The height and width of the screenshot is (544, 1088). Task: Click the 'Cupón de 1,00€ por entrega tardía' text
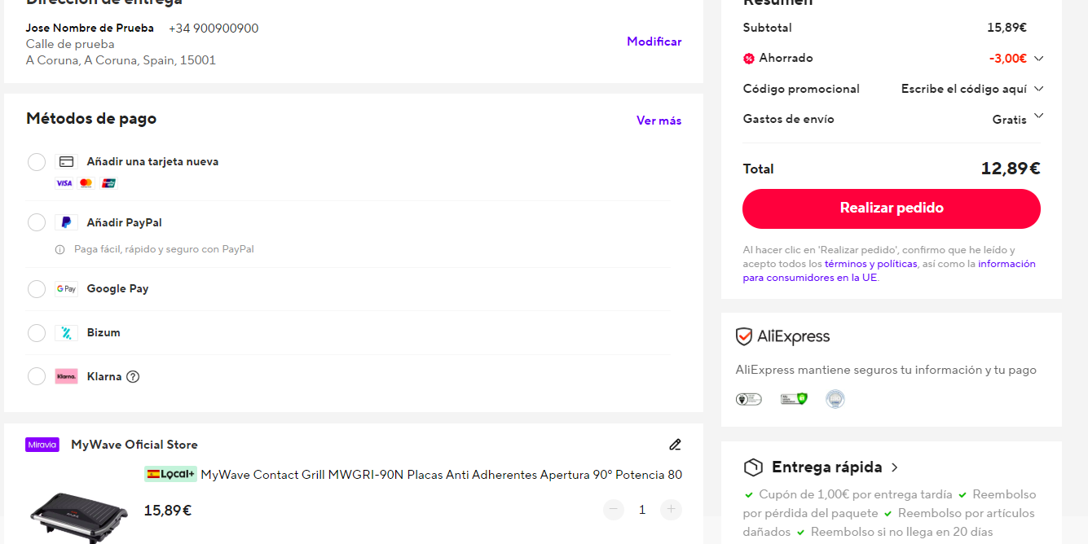click(855, 494)
